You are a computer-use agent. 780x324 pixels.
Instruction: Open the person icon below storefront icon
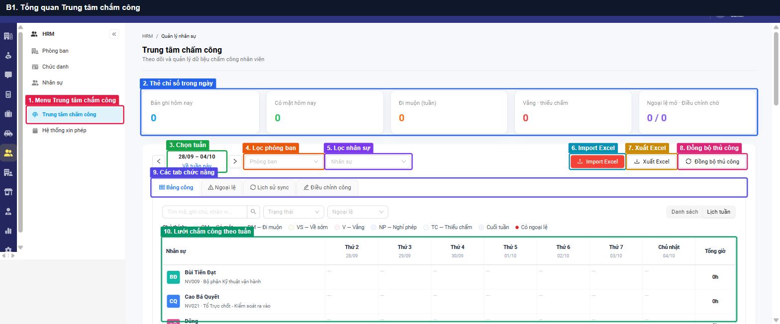point(8,211)
